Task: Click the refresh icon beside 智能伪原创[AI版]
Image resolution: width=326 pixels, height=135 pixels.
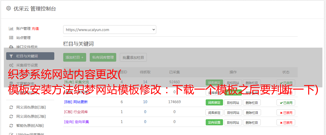Action: point(11,126)
